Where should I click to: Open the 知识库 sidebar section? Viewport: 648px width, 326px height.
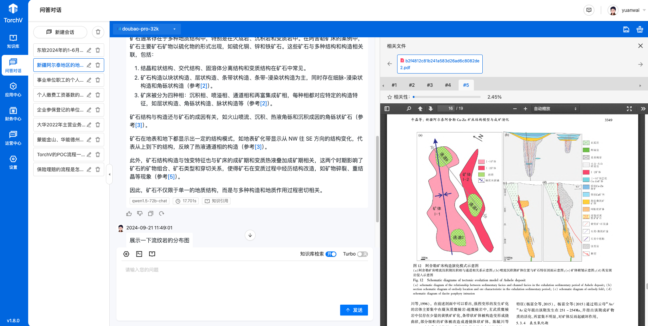click(x=13, y=41)
